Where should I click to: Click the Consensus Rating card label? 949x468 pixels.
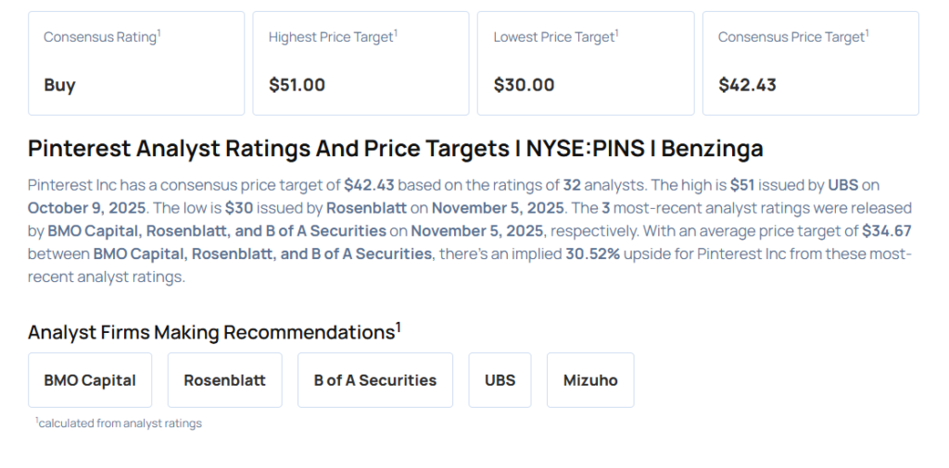coord(102,37)
